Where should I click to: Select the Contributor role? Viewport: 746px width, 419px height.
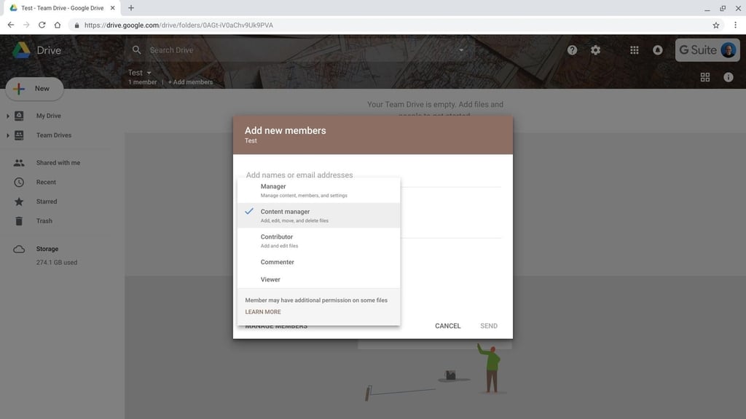click(319, 240)
